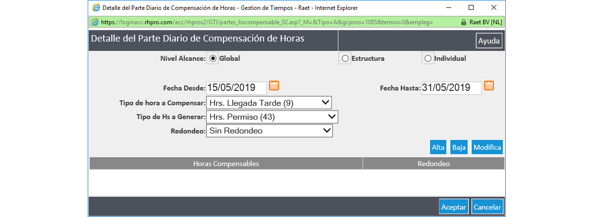Confirm with the Aceptar button
Viewport: 594px width, 217px height.
click(454, 207)
